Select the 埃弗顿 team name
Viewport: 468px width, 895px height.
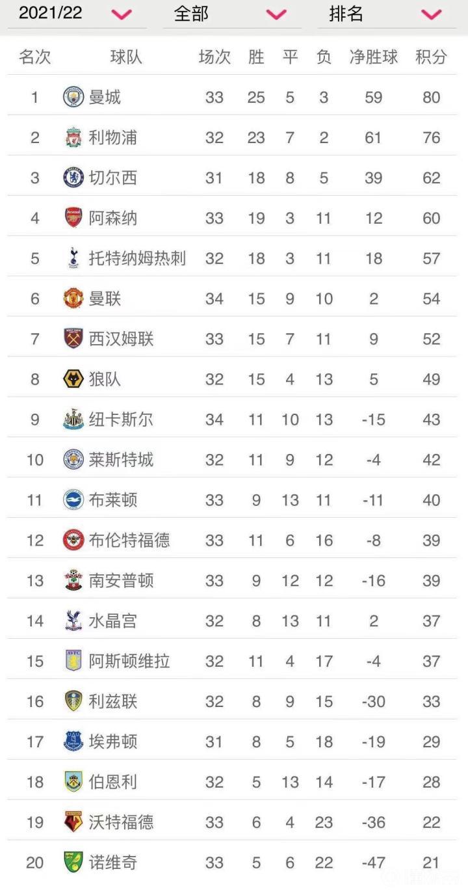coord(113,741)
